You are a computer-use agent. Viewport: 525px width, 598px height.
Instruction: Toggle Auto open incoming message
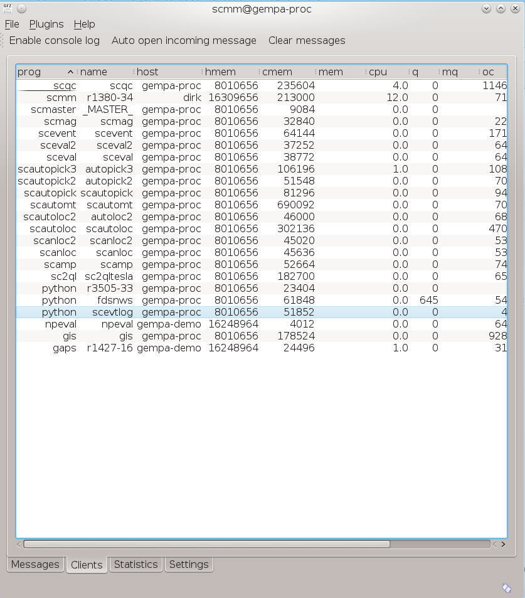coord(184,41)
